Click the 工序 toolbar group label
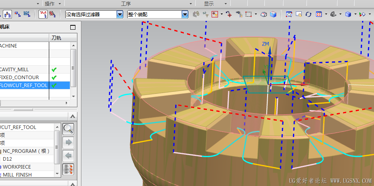 126,4
